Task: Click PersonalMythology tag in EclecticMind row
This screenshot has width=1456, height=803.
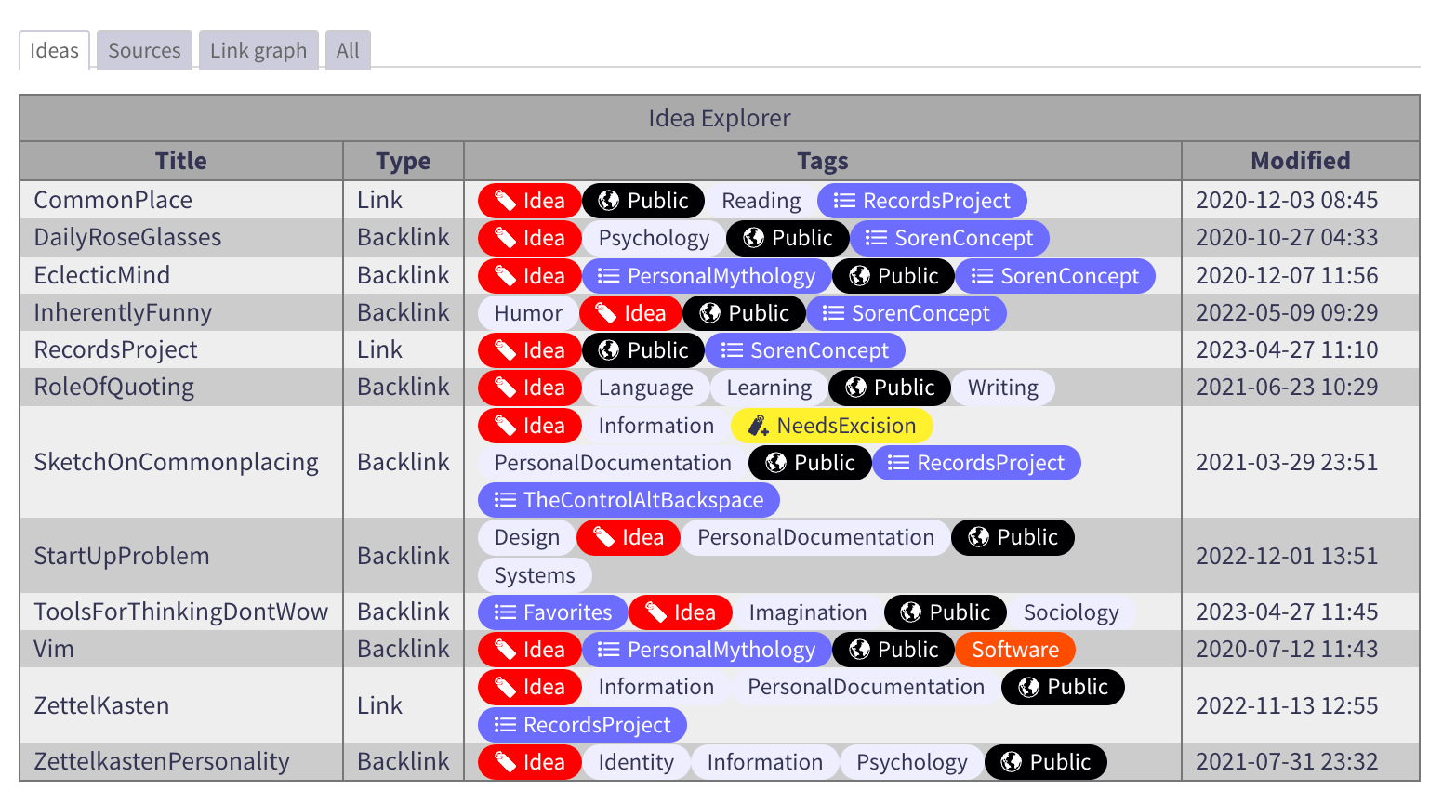Action: (707, 276)
